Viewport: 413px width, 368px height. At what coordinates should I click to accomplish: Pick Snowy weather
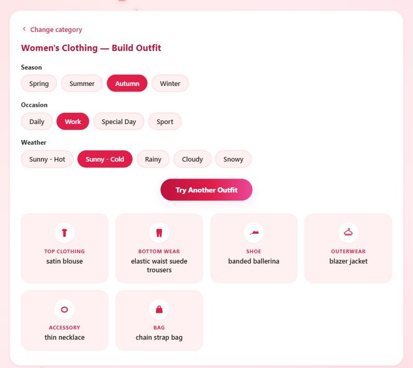point(234,159)
